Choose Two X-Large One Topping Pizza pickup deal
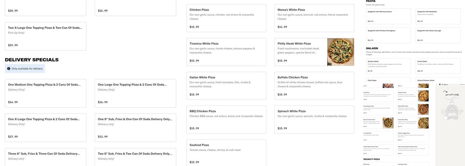The width and height of the screenshot is (465, 166). click(46, 37)
